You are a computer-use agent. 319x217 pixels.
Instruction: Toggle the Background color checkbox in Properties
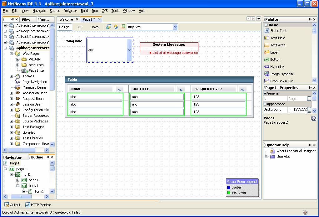pos(290,109)
